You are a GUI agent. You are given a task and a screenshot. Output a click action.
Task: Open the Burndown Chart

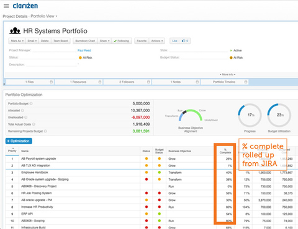tap(85, 41)
